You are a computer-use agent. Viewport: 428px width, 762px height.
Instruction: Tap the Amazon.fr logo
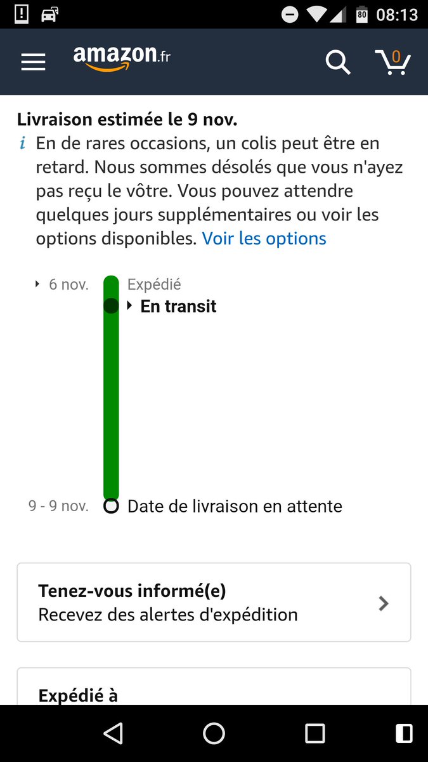coord(122,58)
